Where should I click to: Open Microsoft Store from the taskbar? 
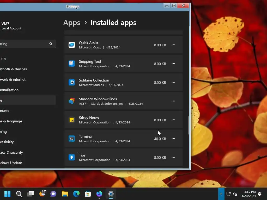(x=88, y=194)
